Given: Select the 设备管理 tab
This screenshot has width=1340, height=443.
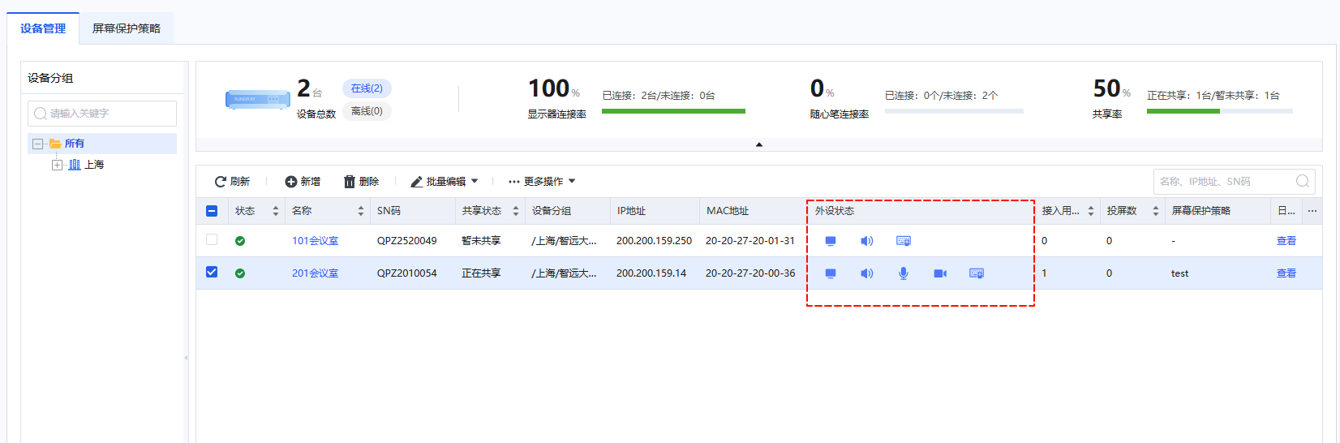Looking at the screenshot, I should [x=43, y=28].
